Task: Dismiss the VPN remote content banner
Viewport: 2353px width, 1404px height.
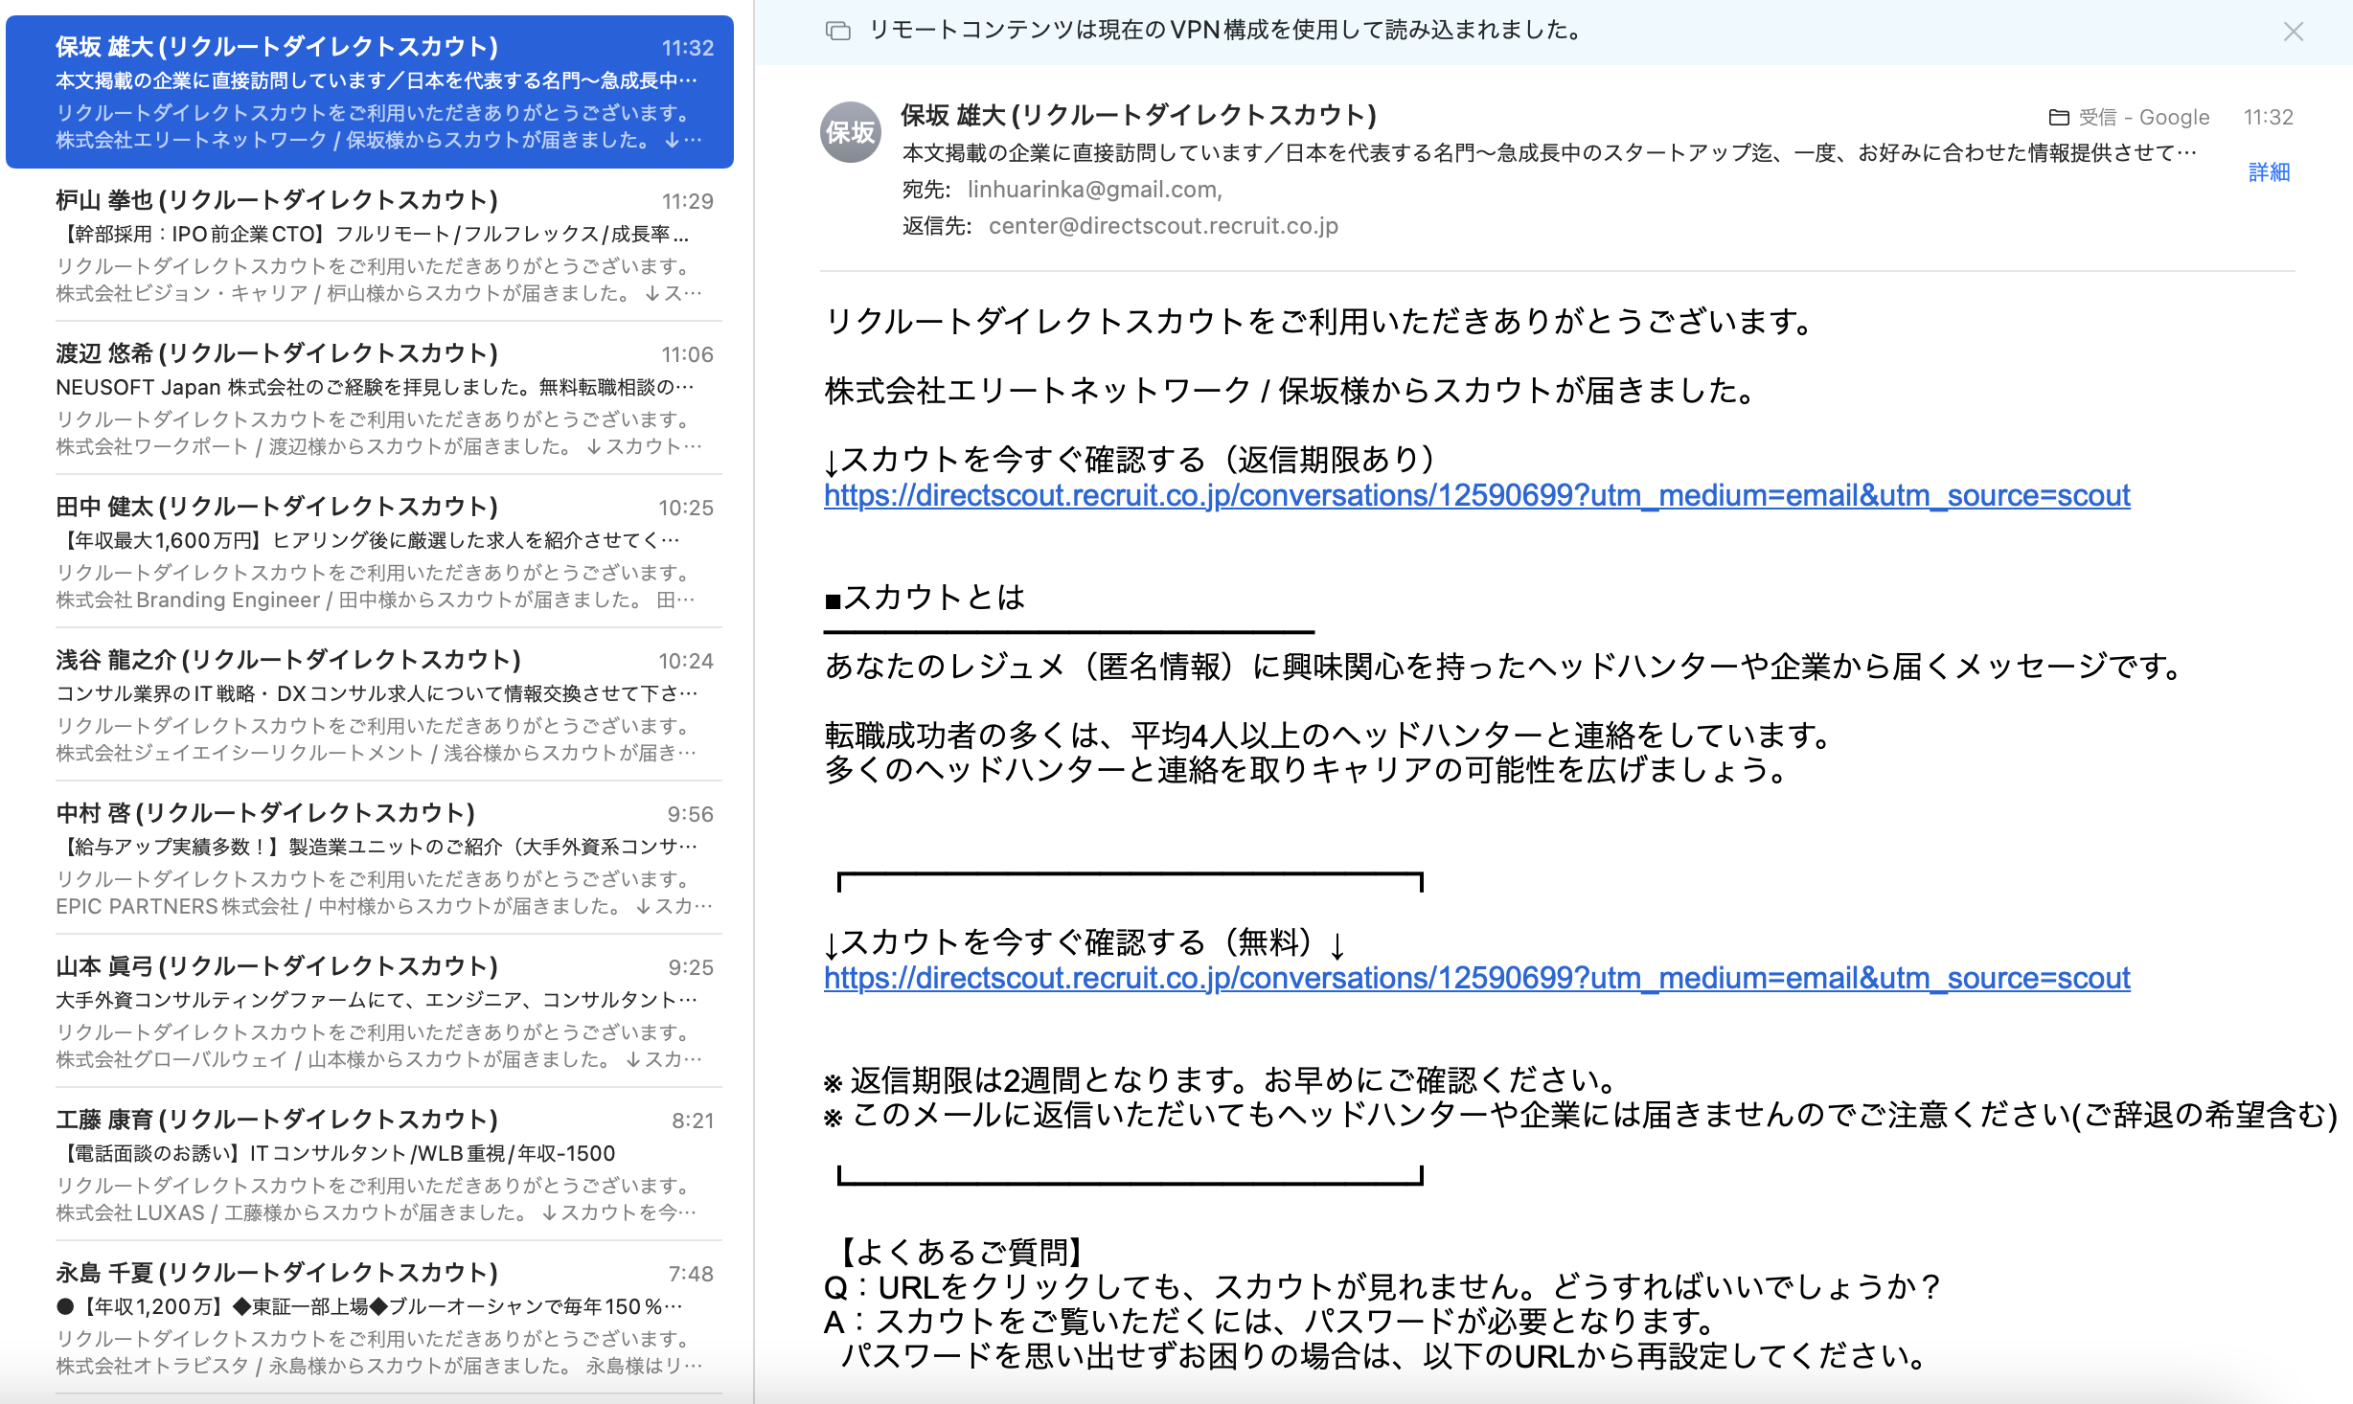Action: 2293,32
